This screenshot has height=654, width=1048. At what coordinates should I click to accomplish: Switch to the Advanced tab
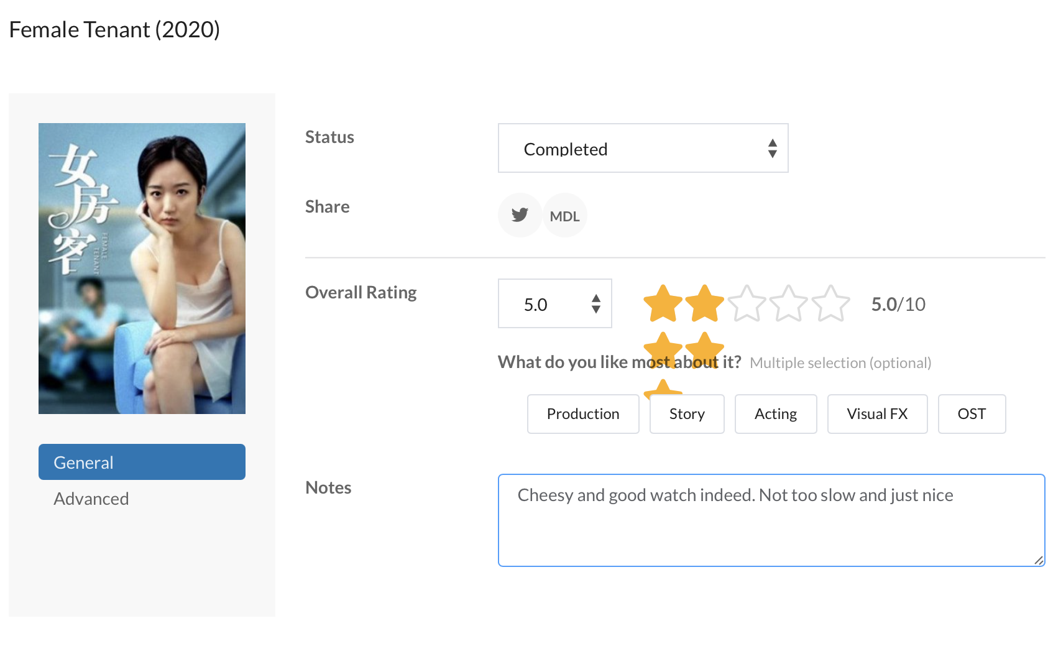tap(91, 499)
